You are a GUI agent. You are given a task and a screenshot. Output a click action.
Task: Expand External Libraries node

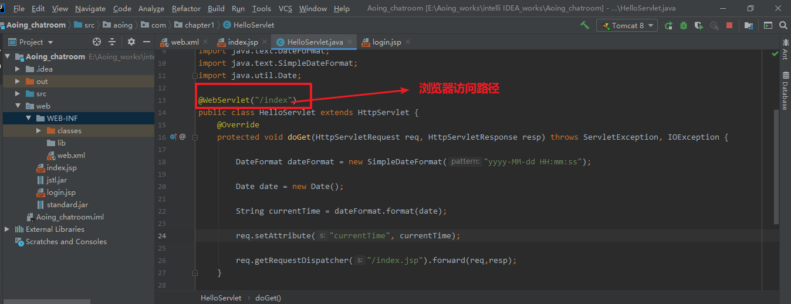(7, 229)
